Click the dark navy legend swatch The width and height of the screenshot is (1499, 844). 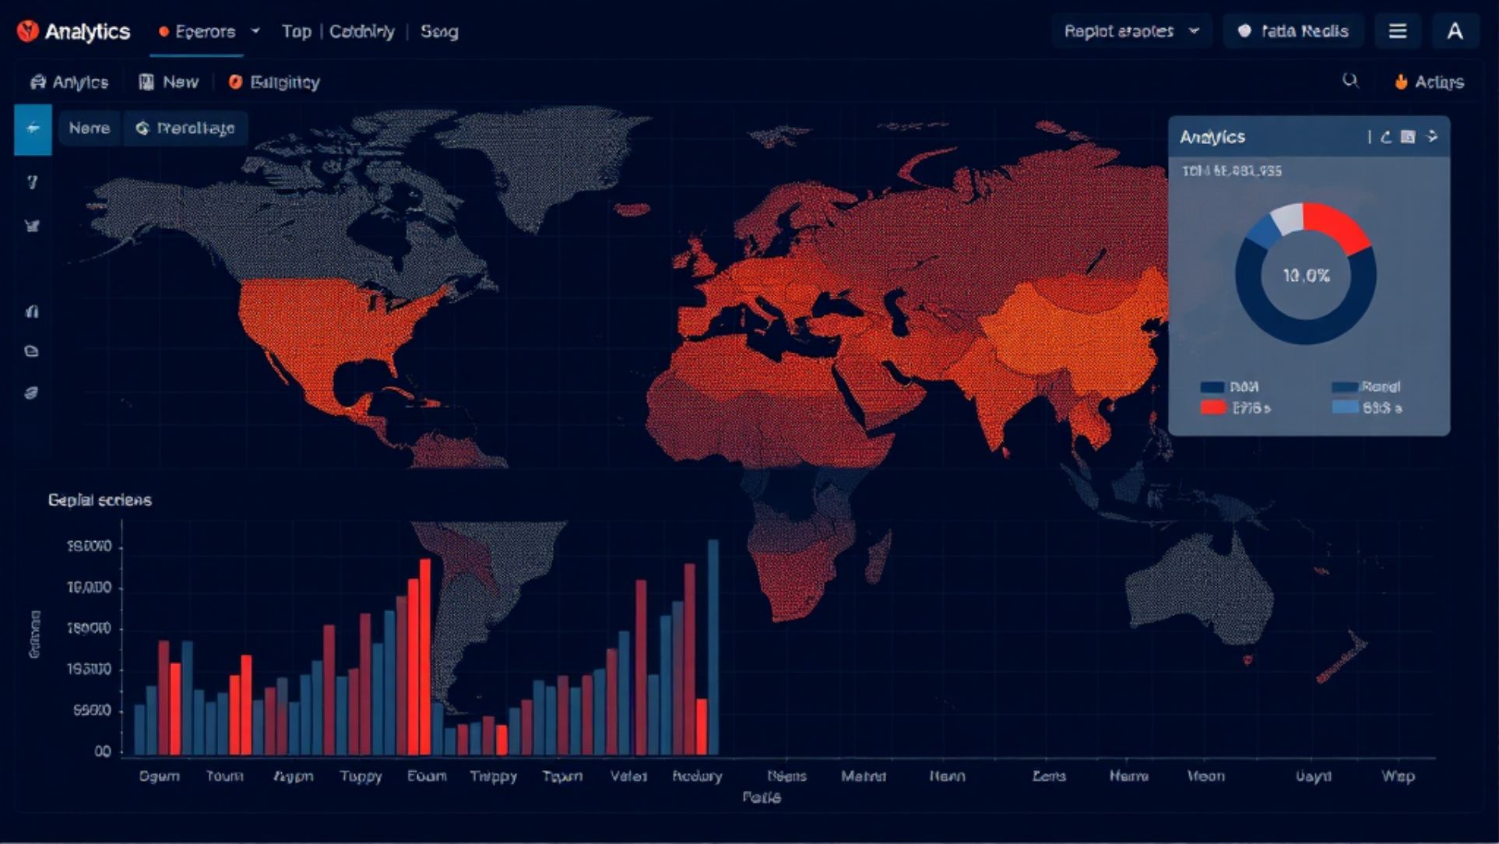[x=1212, y=387]
